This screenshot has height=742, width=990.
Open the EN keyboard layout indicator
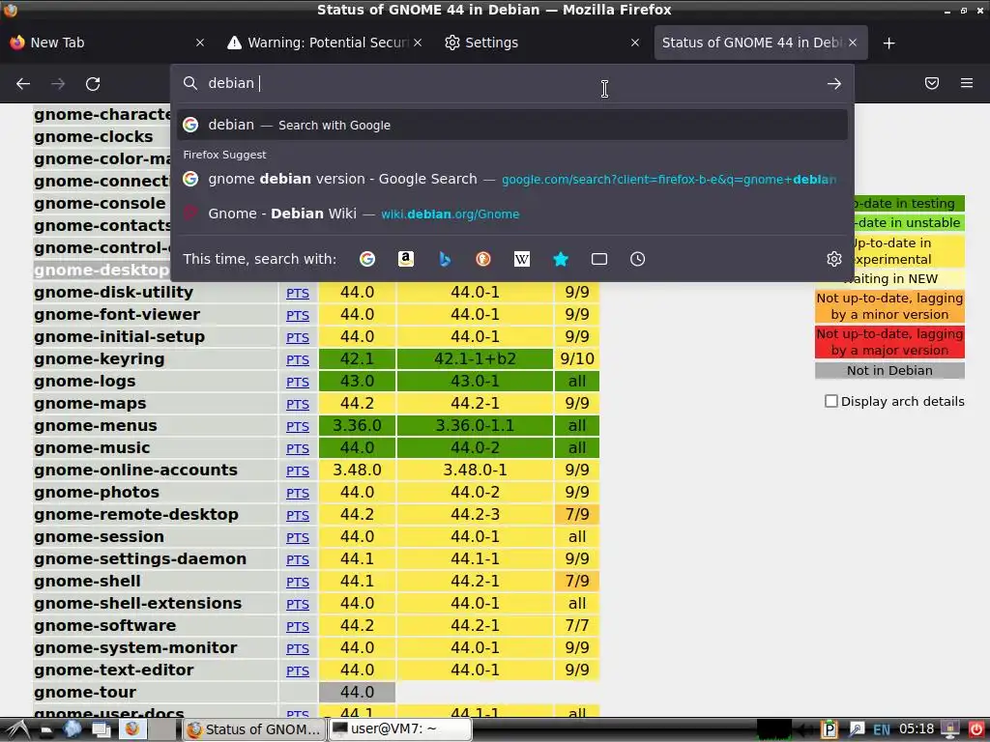(x=882, y=730)
